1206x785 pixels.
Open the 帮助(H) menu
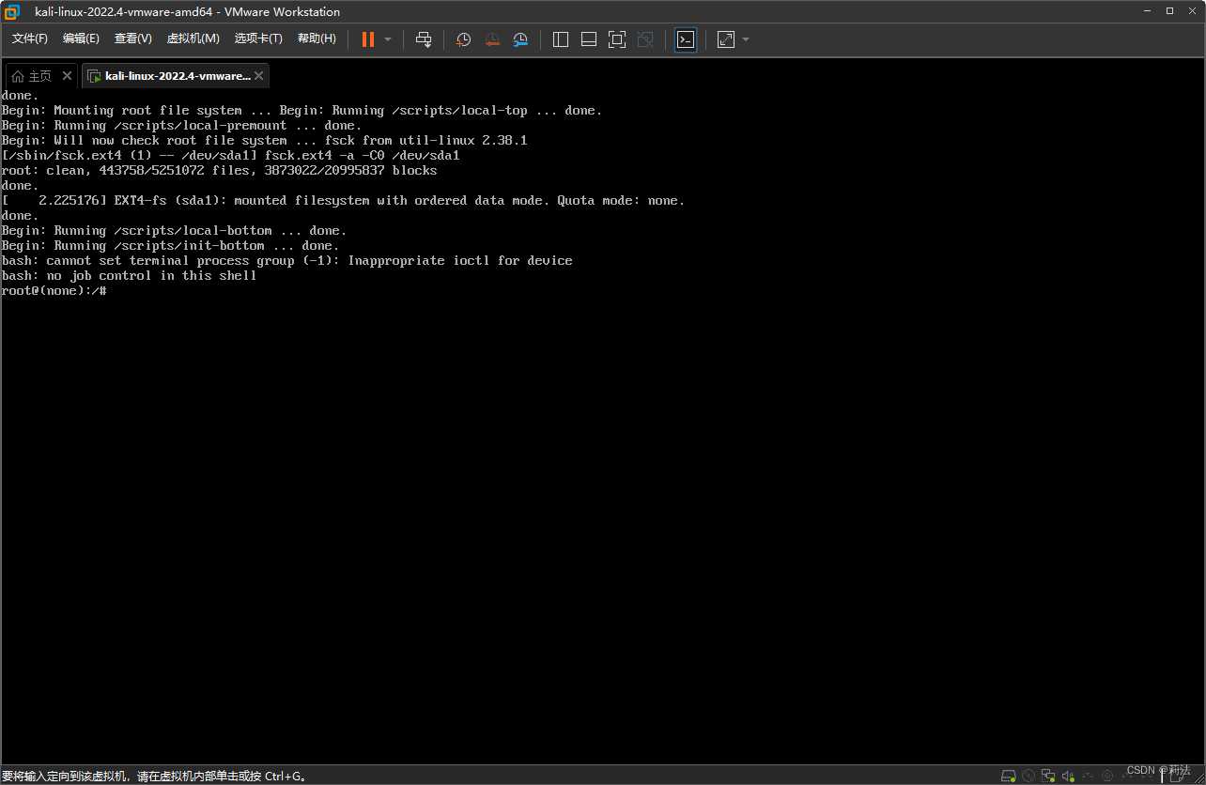pos(317,38)
